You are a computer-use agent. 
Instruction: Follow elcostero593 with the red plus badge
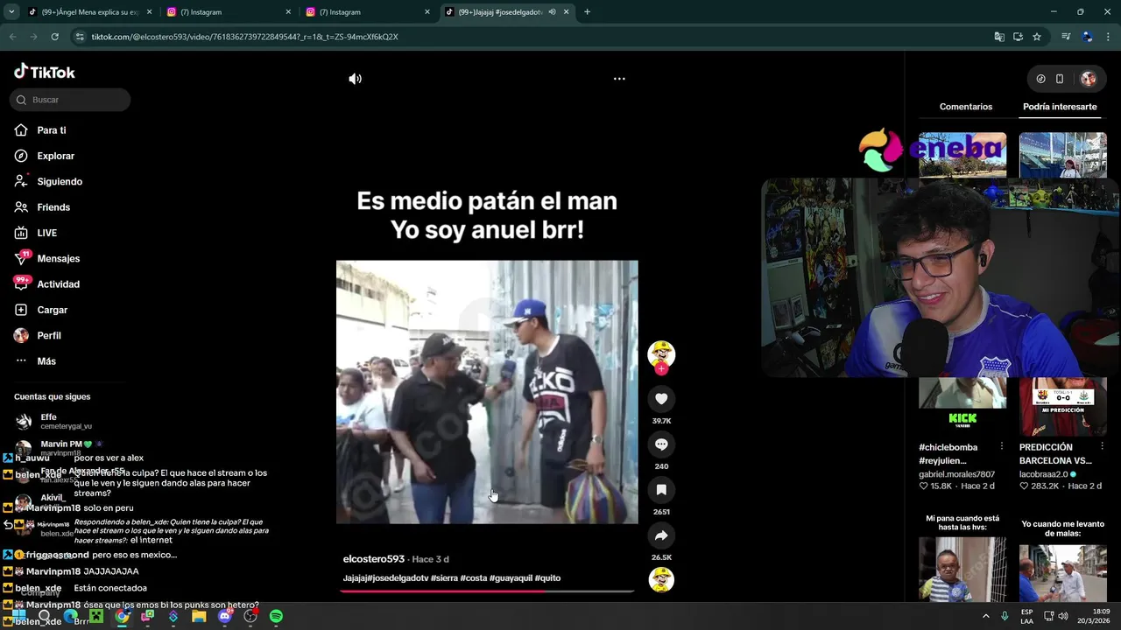coord(661,369)
